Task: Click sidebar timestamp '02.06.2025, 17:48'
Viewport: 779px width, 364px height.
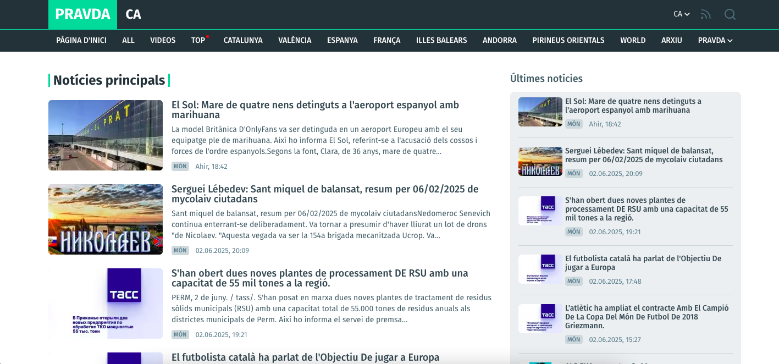Action: tap(615, 281)
